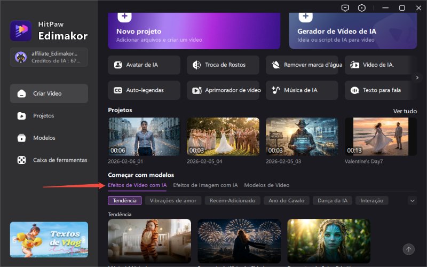Select the Dança da IA filter chip
This screenshot has width=427, height=267.
(x=333, y=201)
